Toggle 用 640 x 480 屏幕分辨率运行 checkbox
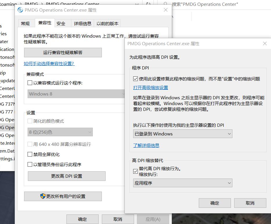 point(30,144)
